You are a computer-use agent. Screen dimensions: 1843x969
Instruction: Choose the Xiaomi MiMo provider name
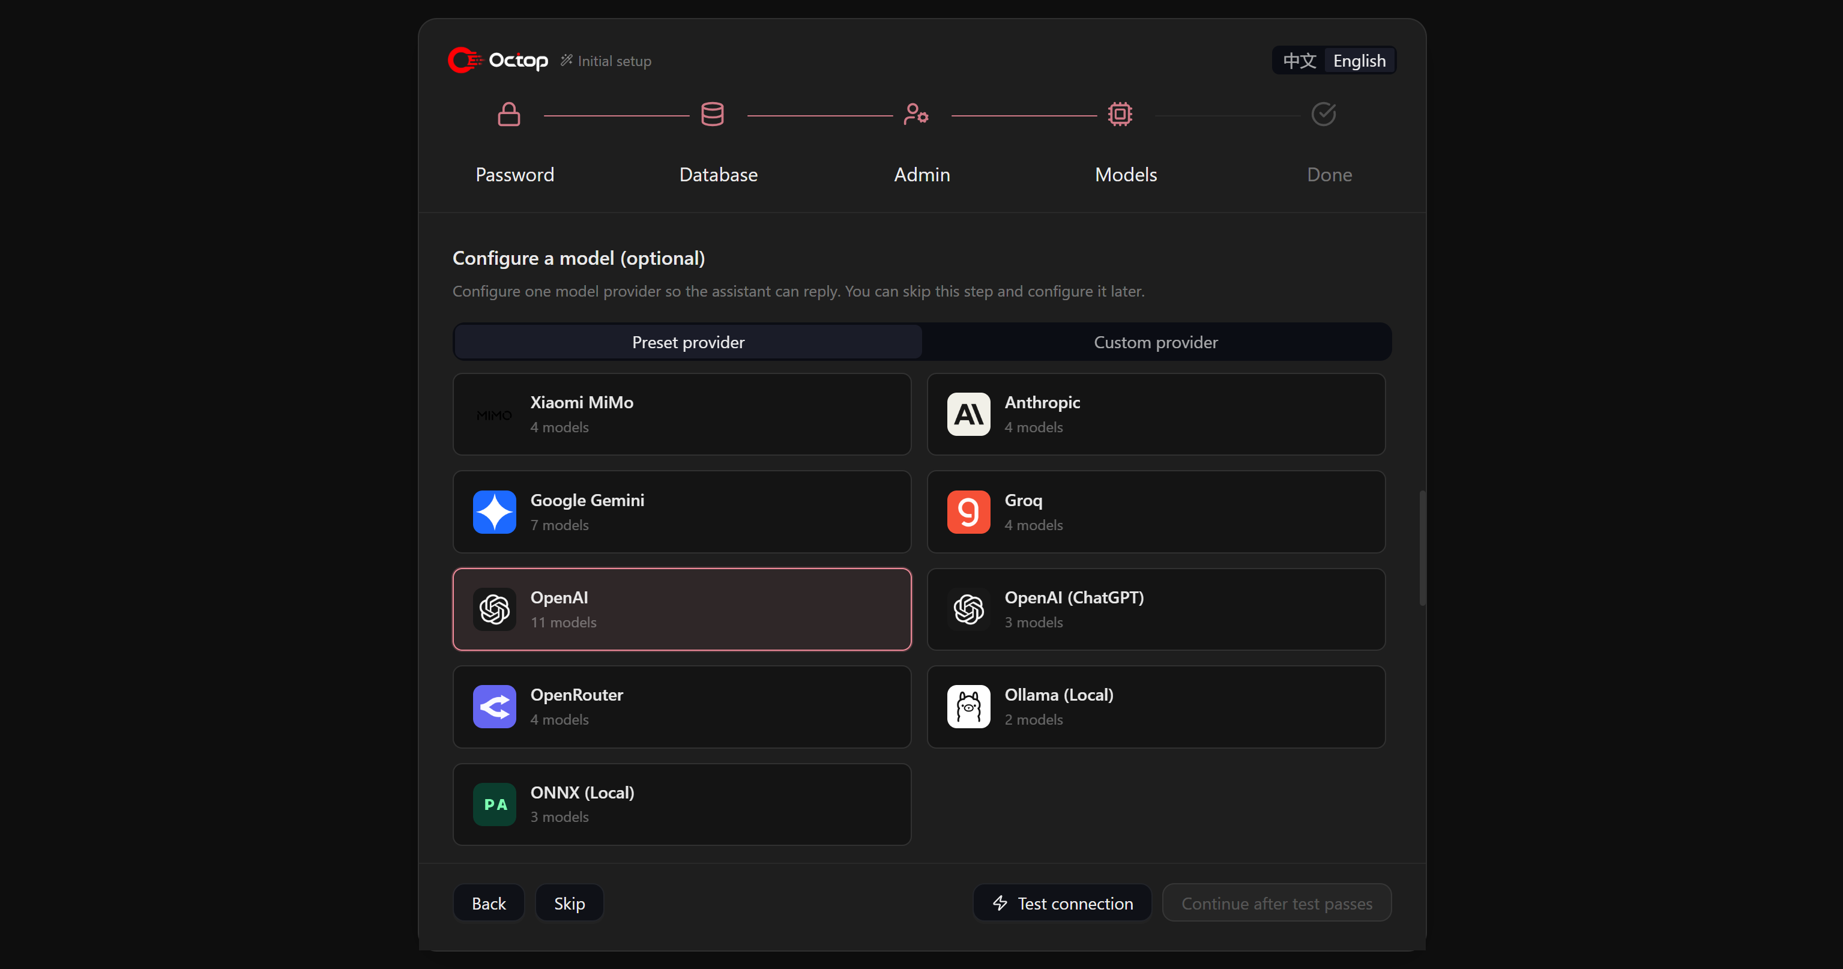(x=582, y=402)
